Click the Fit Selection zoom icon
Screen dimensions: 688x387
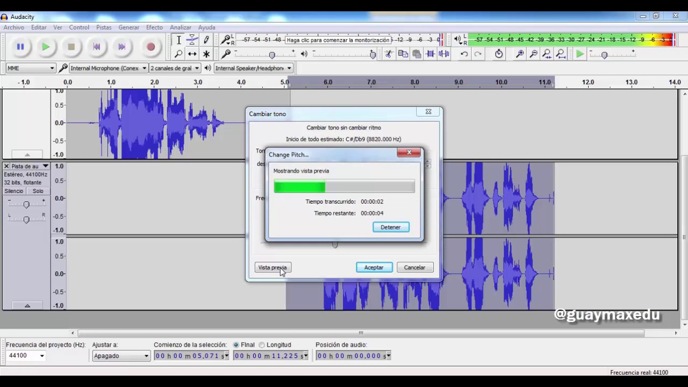pyautogui.click(x=547, y=54)
